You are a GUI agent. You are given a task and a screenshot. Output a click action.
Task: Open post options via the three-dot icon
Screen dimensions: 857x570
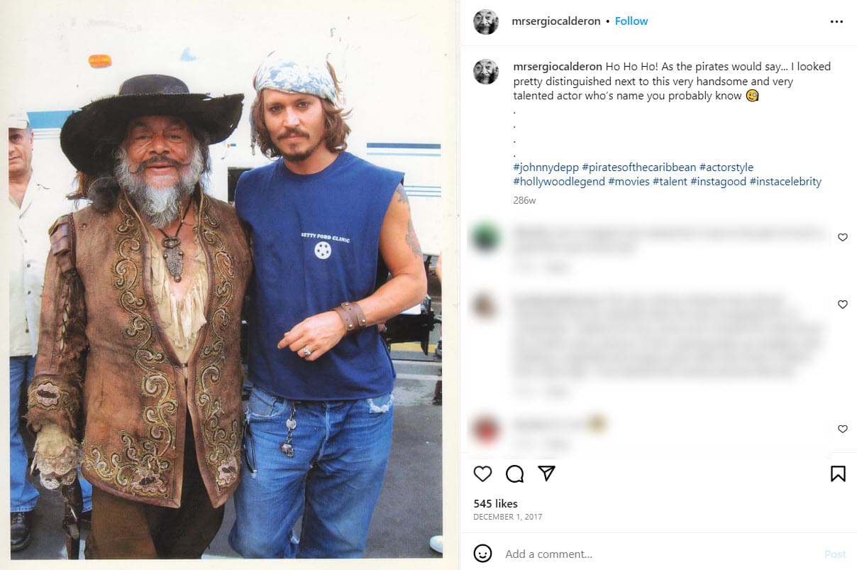click(x=836, y=21)
